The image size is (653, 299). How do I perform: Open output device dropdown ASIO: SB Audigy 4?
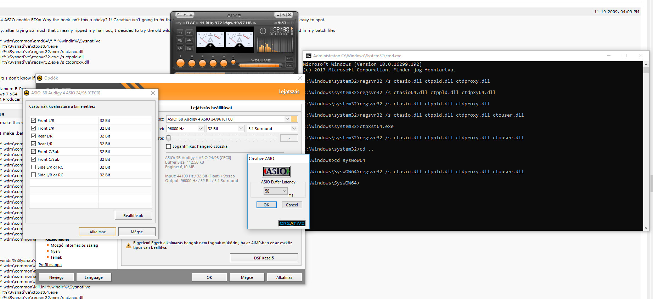click(x=228, y=119)
